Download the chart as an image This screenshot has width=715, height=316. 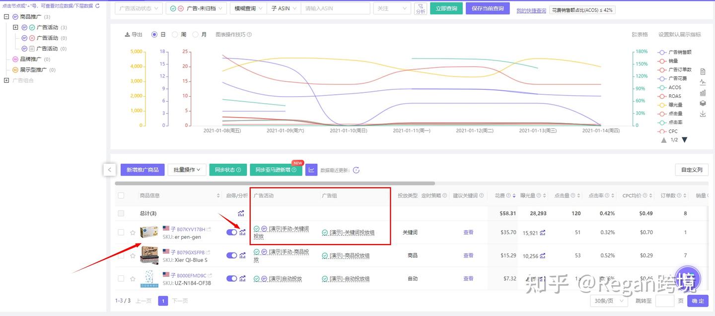pyautogui.click(x=703, y=114)
